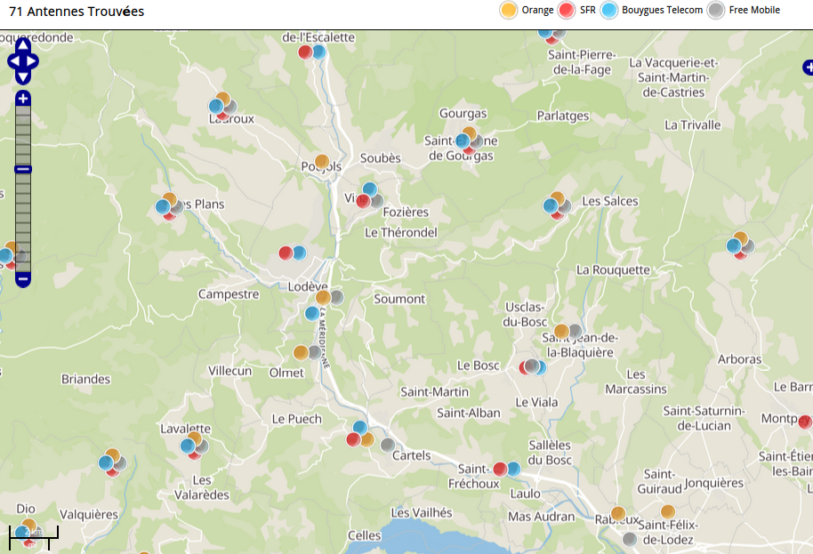Click the grey antenna marker below Rabieux

tap(630, 539)
